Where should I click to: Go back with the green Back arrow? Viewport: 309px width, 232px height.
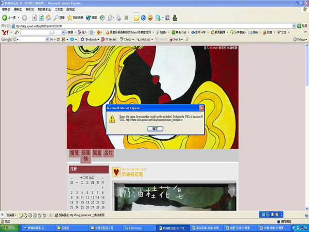(x=4, y=18)
